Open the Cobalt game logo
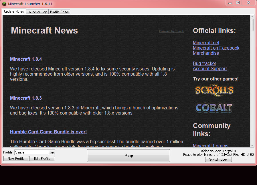 click(214, 108)
